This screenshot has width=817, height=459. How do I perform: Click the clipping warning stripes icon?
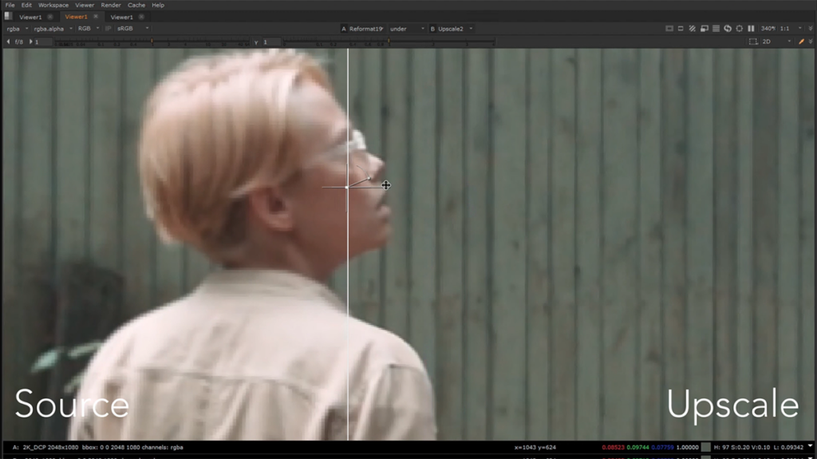692,29
